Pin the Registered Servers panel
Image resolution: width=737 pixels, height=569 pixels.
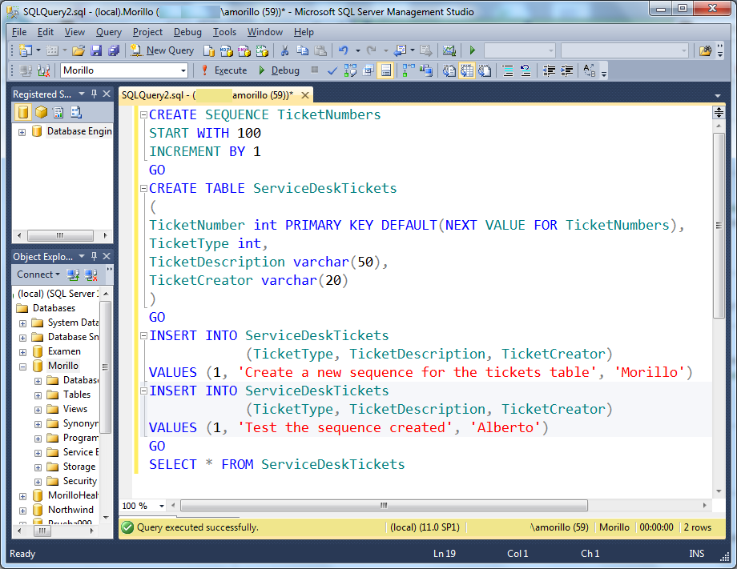tap(94, 94)
